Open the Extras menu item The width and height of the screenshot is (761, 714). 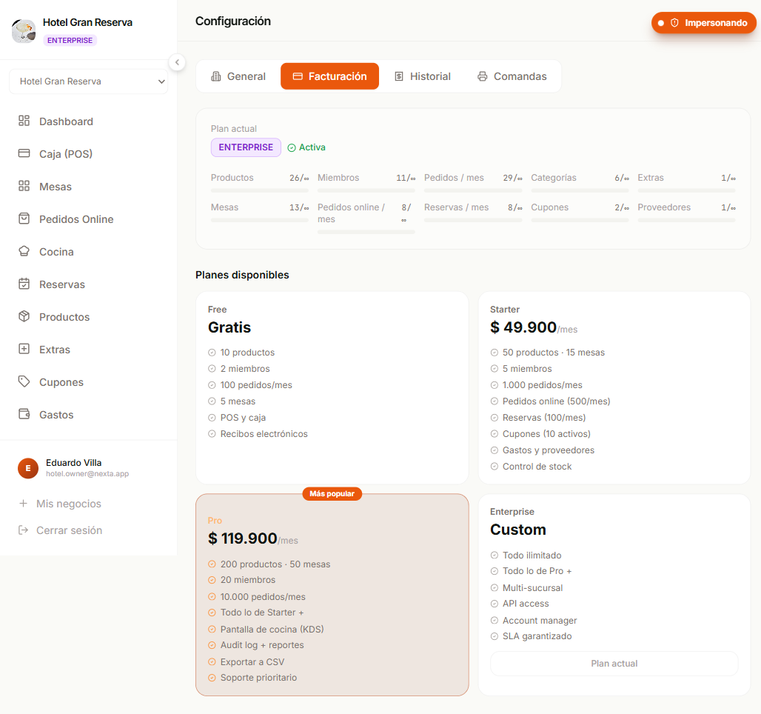[x=89, y=350]
